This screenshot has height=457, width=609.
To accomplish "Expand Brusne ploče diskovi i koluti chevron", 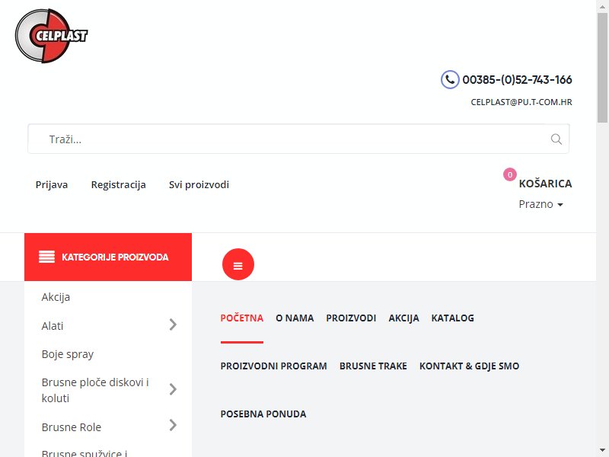I will point(173,389).
